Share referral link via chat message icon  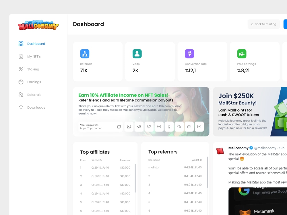(189, 126)
